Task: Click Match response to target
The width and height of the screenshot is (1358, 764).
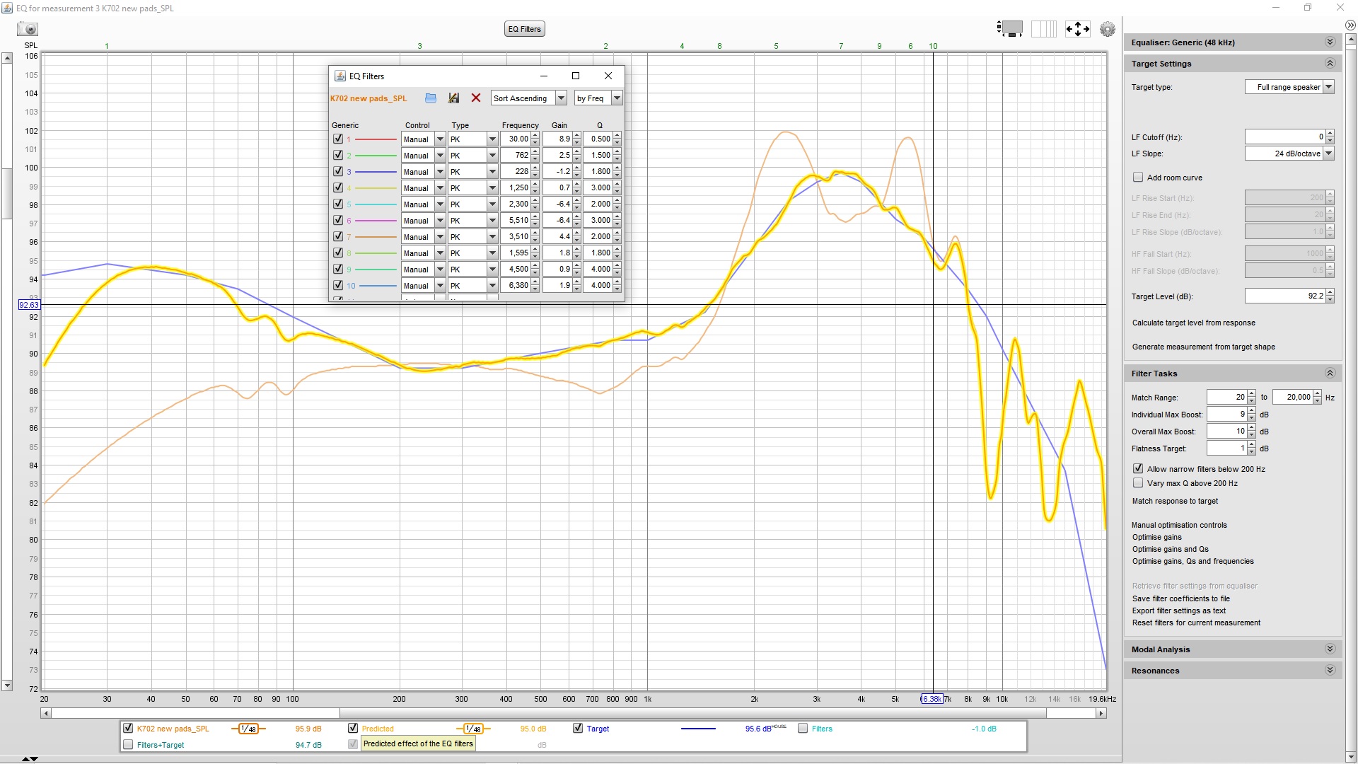Action: (x=1175, y=501)
